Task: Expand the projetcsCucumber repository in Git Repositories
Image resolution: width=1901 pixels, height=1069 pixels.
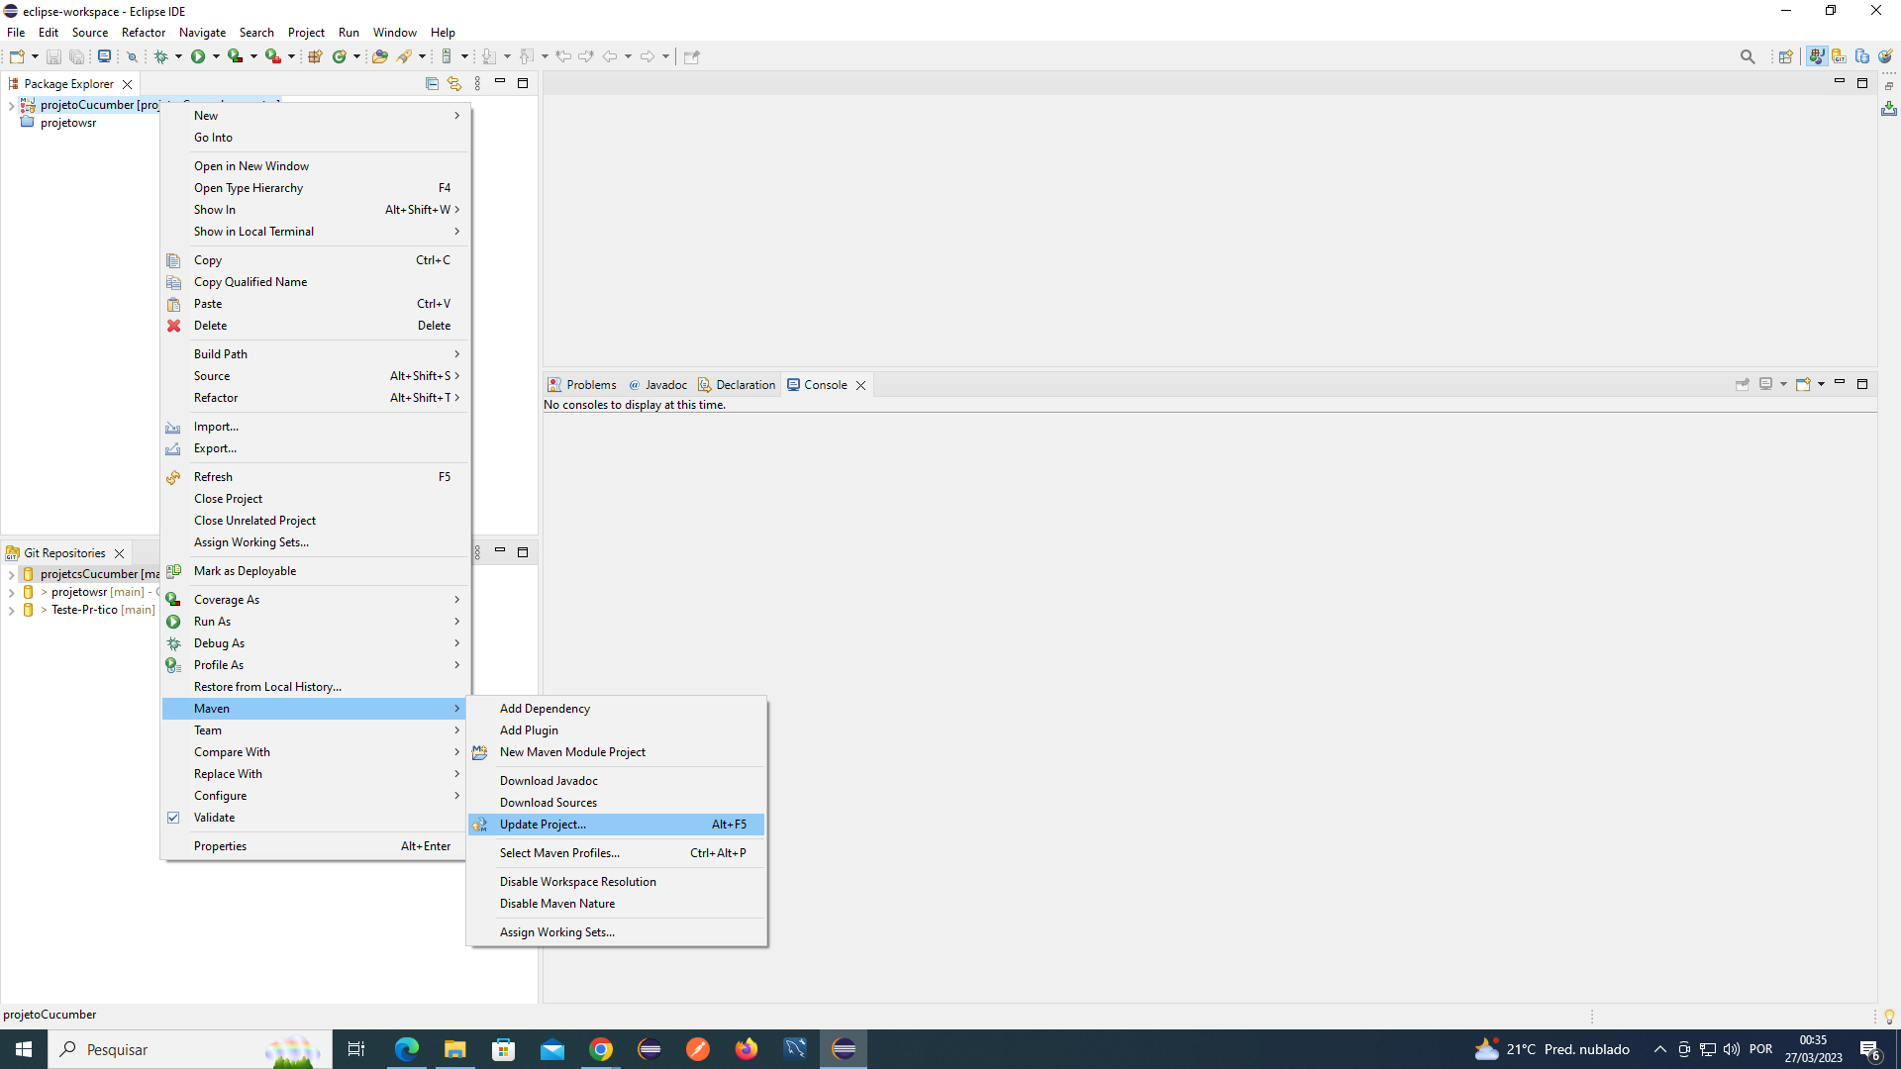Action: tap(10, 574)
